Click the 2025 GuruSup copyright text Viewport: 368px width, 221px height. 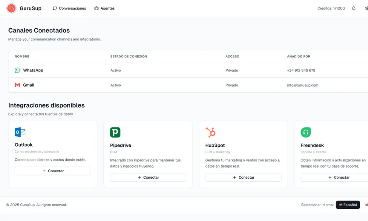(36, 205)
